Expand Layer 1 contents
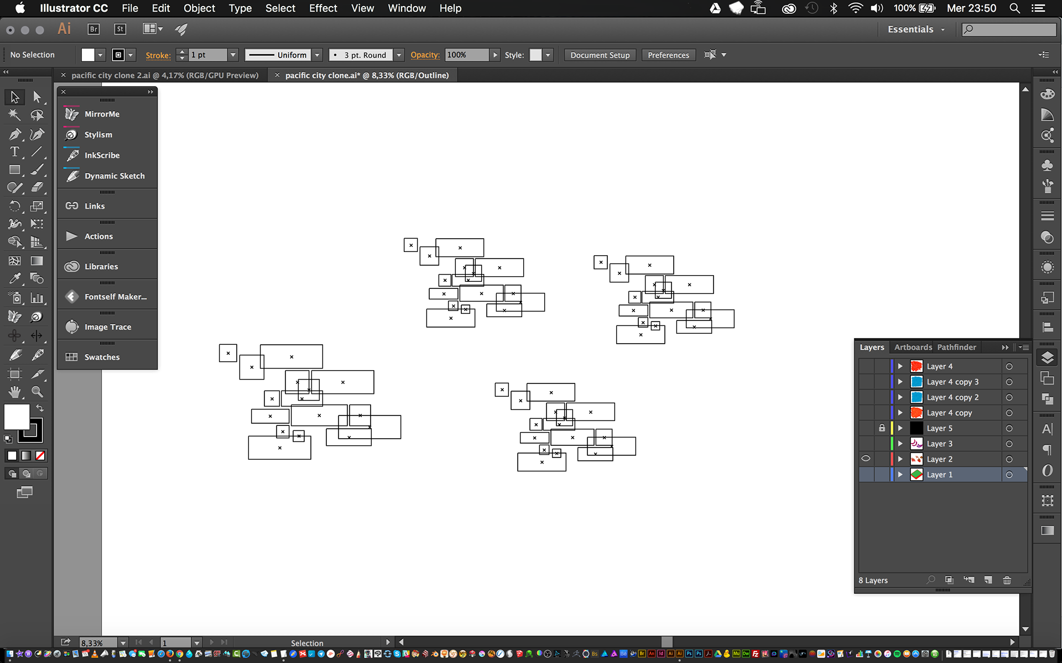1062x663 pixels. (x=900, y=475)
